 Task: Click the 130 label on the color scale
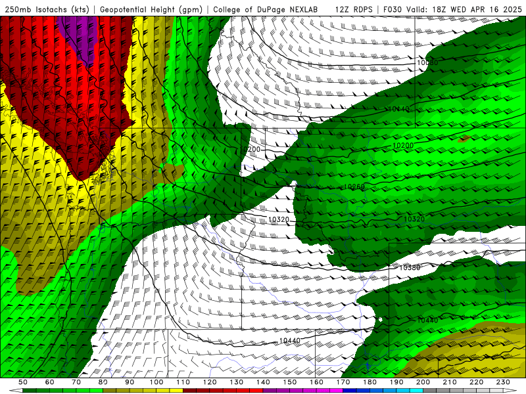[237, 382]
